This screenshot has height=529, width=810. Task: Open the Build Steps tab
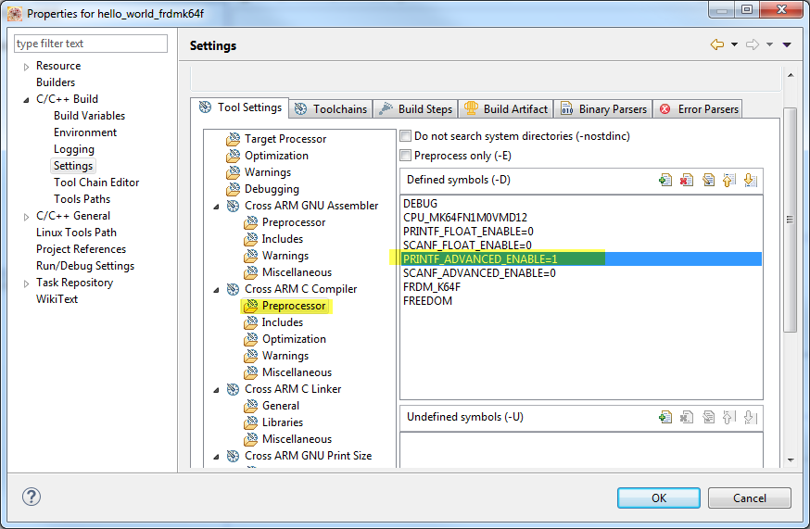click(415, 109)
